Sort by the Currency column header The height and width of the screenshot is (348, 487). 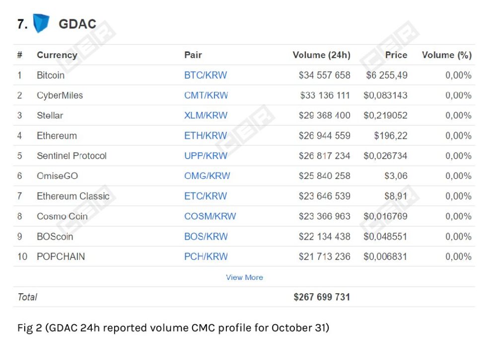tap(57, 55)
